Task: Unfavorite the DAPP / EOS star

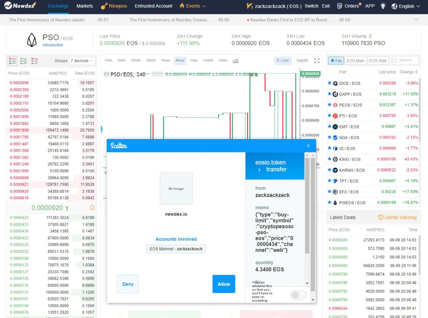Action: click(x=329, y=94)
